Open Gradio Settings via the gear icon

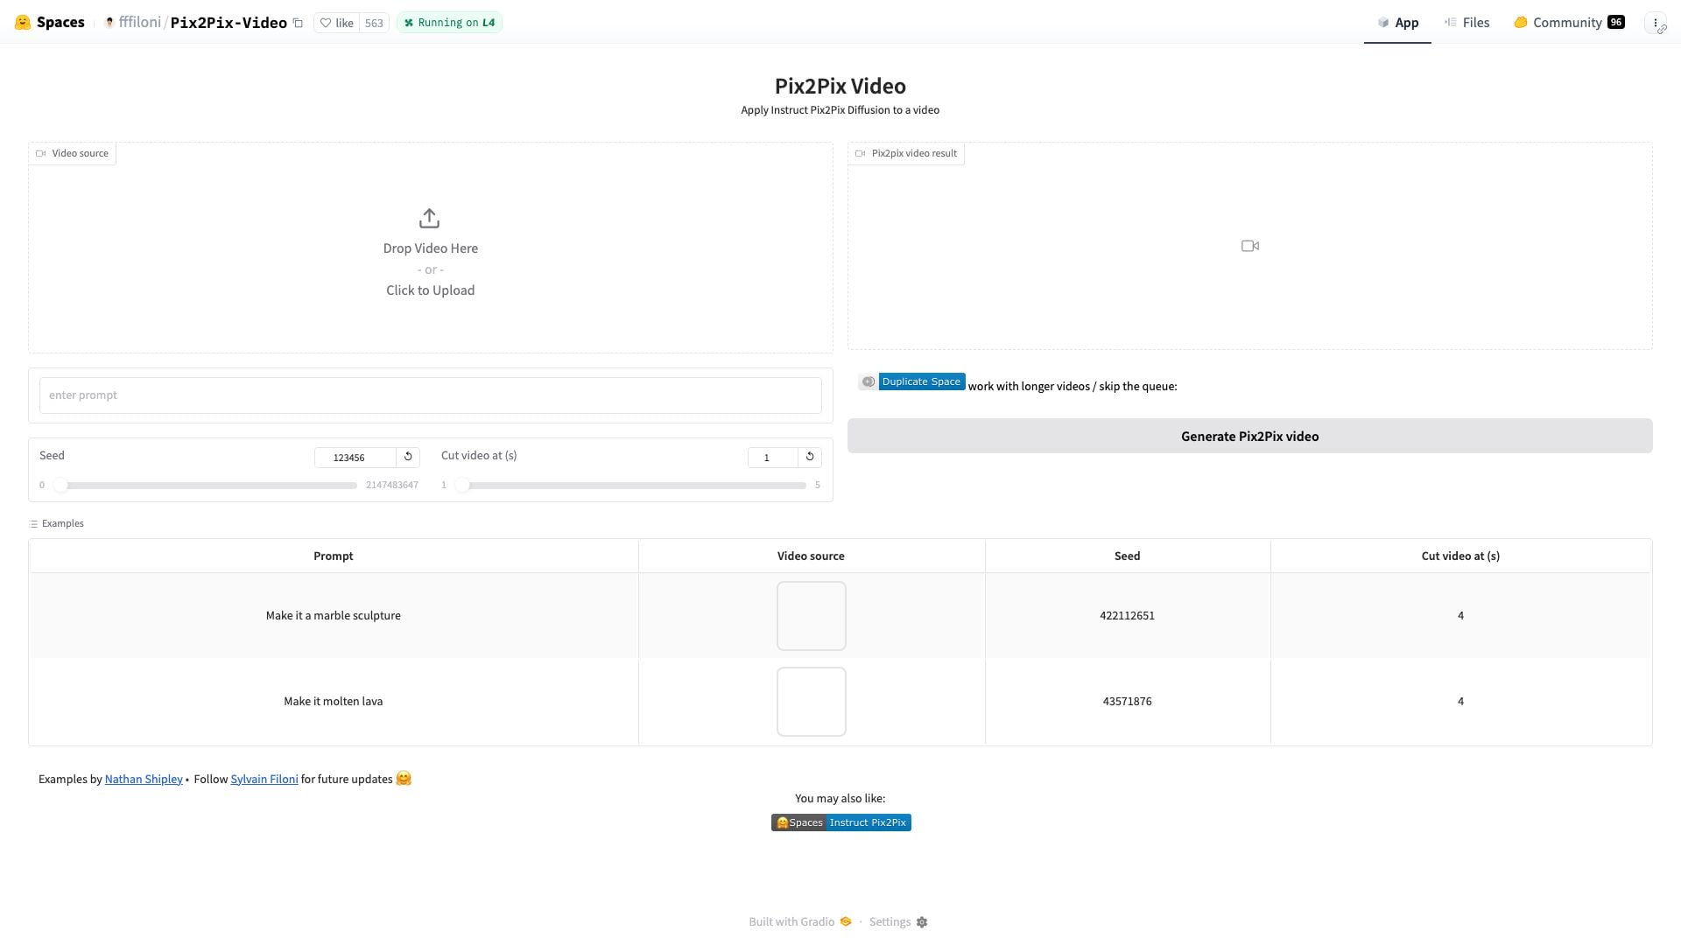pyautogui.click(x=922, y=922)
